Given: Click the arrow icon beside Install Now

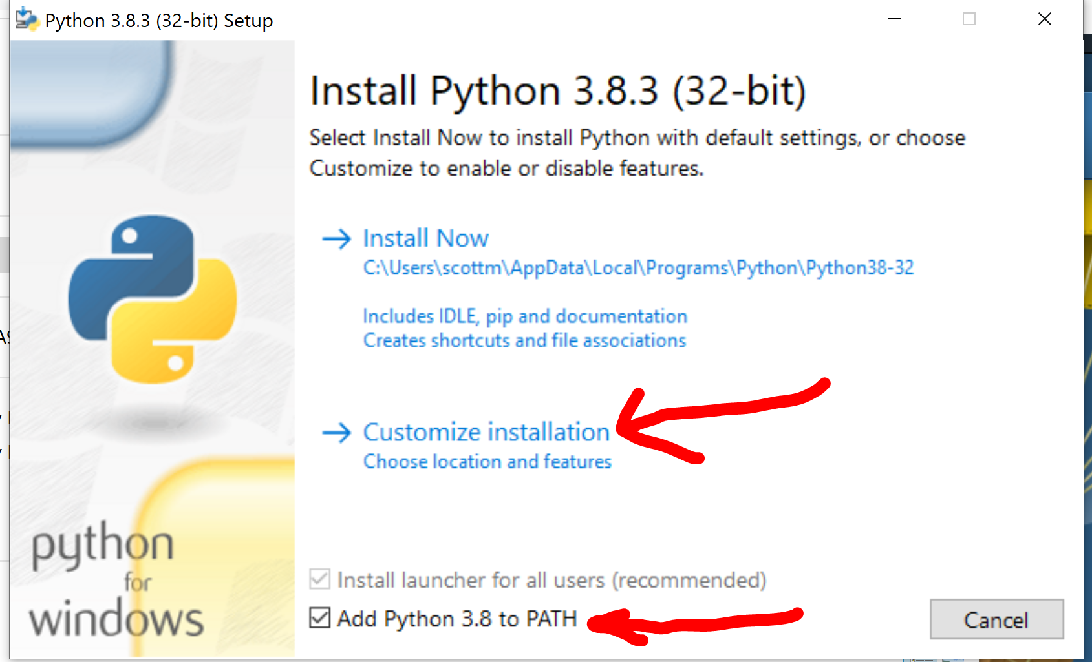Looking at the screenshot, I should [336, 239].
